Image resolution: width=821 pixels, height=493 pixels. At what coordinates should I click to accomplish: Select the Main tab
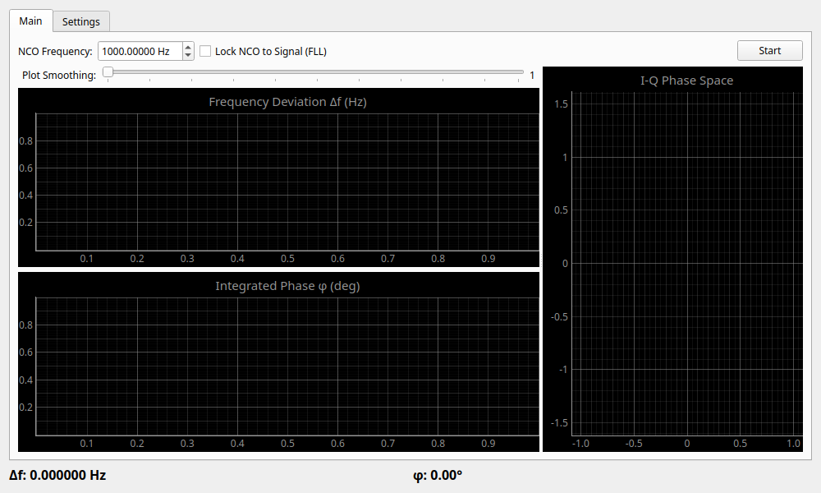pos(30,21)
